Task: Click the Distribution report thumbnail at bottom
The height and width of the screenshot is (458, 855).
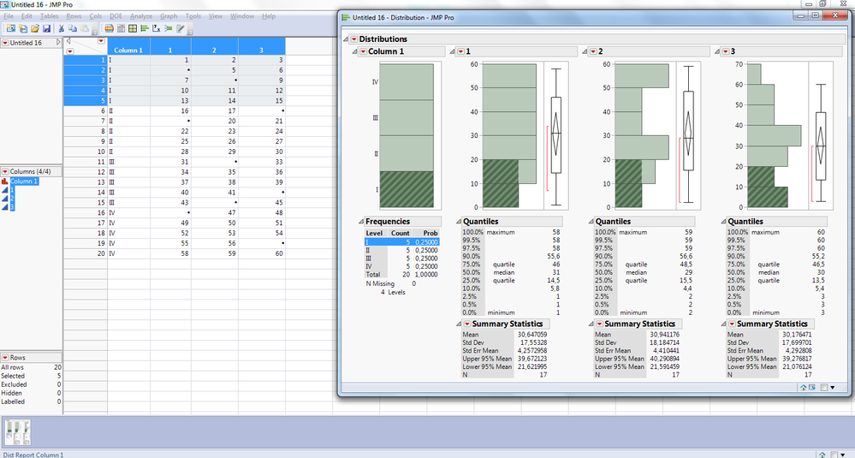Action: pyautogui.click(x=17, y=432)
